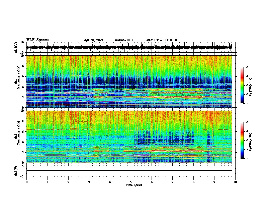The height and width of the screenshot is (204, 265).
Task: Click the "ch.1(V)" waveform axis label
Action: 16,47
